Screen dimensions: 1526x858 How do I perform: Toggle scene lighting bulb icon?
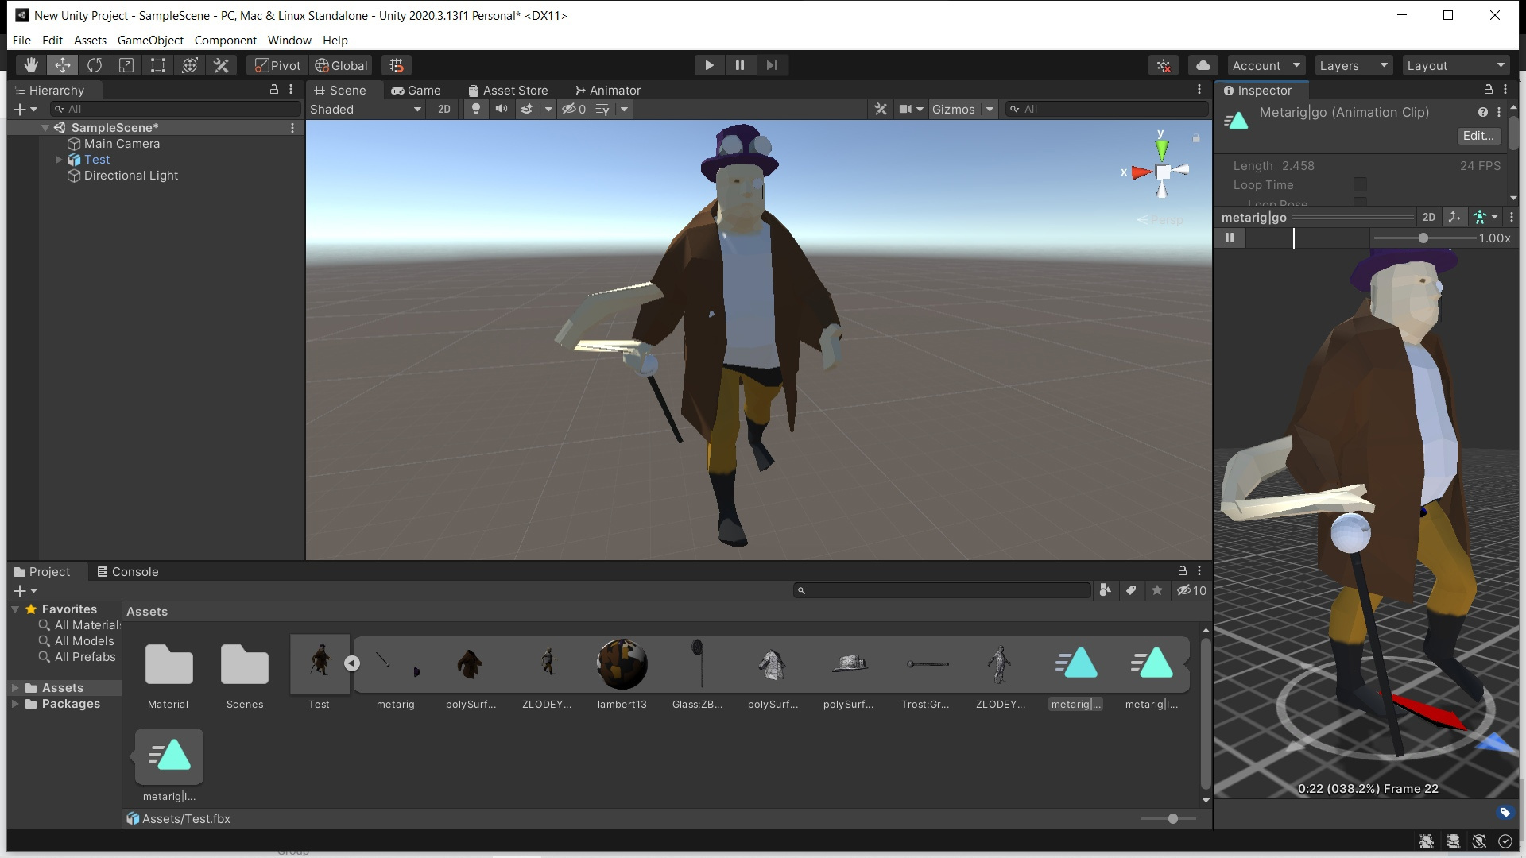click(x=475, y=109)
